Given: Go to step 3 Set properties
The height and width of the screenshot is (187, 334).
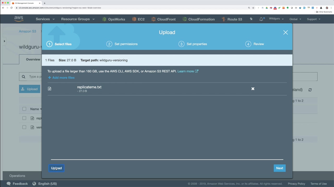Looking at the screenshot, I should click(193, 44).
